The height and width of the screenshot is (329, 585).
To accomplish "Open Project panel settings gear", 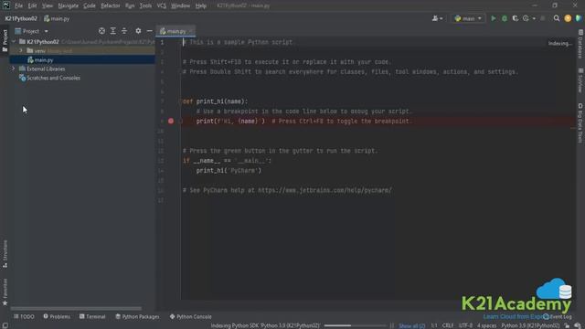I will [x=138, y=31].
